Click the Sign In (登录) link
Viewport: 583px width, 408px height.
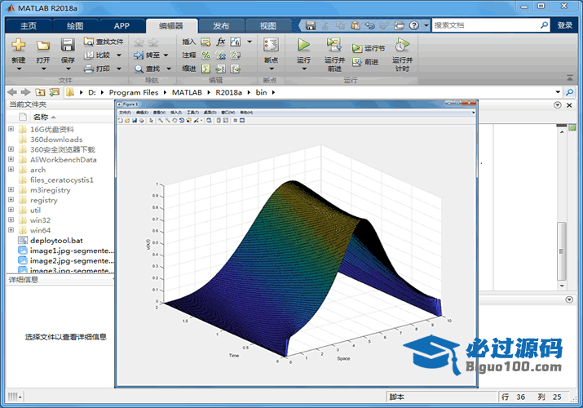(565, 25)
